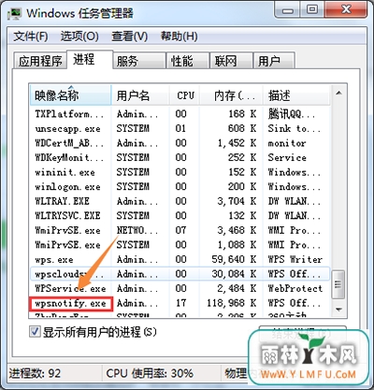This screenshot has width=374, height=390.
Task: Click the 59,640 K memory value
Action: pyautogui.click(x=234, y=259)
